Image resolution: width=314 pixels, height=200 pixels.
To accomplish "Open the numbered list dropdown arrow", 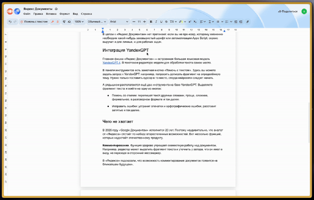I will click(x=231, y=22).
